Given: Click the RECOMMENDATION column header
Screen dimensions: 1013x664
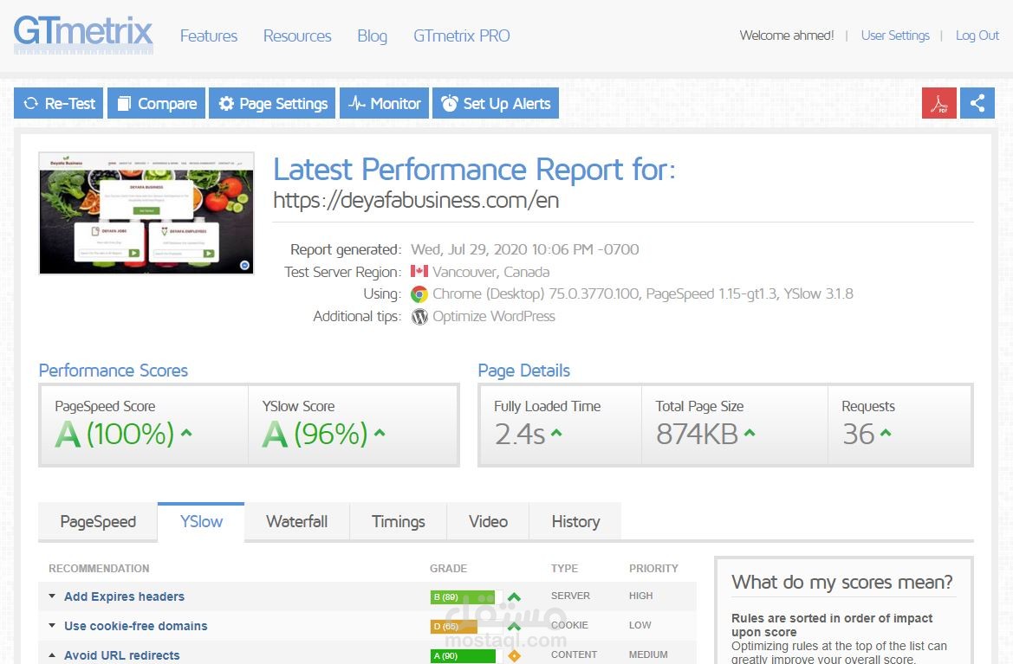Looking at the screenshot, I should click(99, 569).
